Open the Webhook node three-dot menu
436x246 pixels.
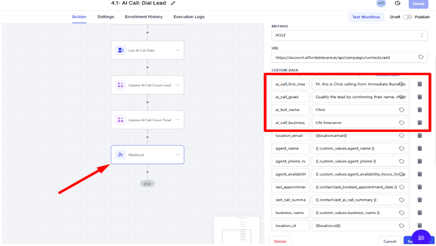coord(177,155)
